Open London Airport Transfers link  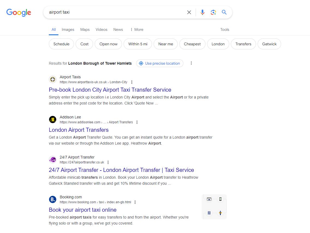click(79, 130)
